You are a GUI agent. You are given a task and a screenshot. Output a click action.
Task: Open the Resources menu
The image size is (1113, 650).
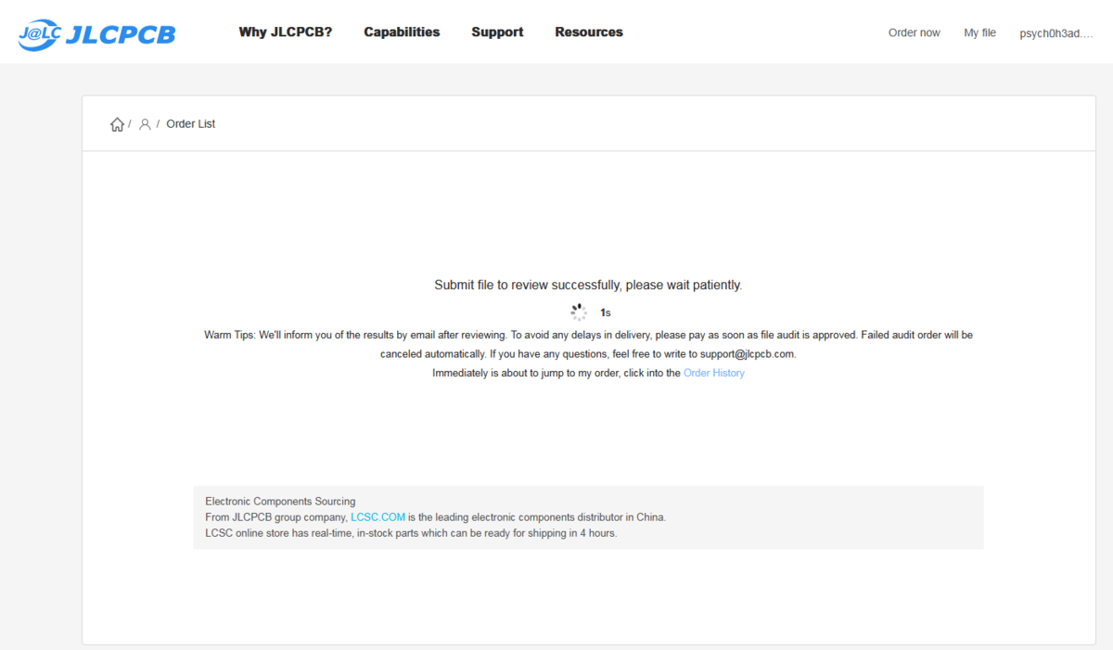coord(589,32)
